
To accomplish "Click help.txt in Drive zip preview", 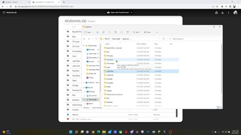I will point(75,115).
